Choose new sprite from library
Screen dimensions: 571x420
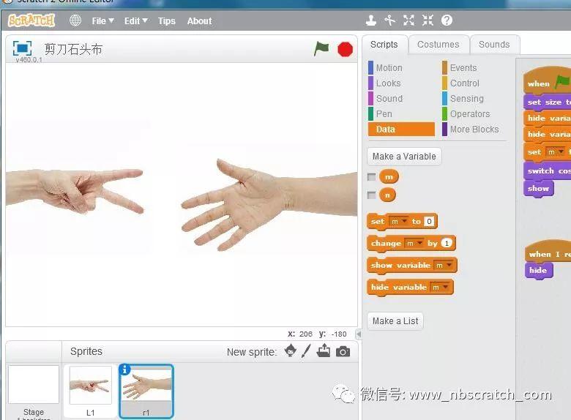tap(290, 350)
